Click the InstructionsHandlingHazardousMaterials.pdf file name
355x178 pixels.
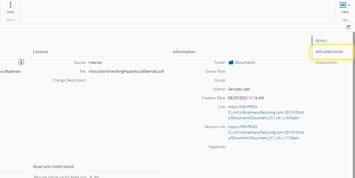point(126,71)
